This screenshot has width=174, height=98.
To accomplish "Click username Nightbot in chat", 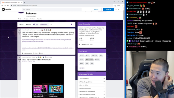I will click(135, 41).
